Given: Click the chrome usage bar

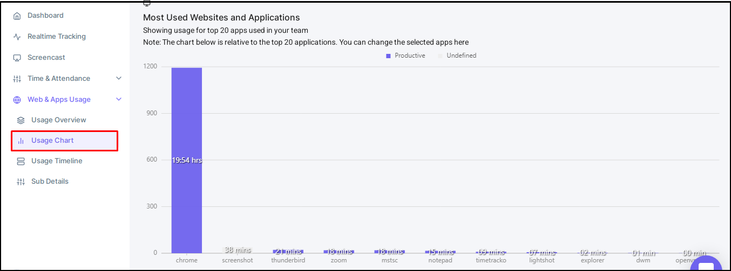Looking at the screenshot, I should [187, 160].
